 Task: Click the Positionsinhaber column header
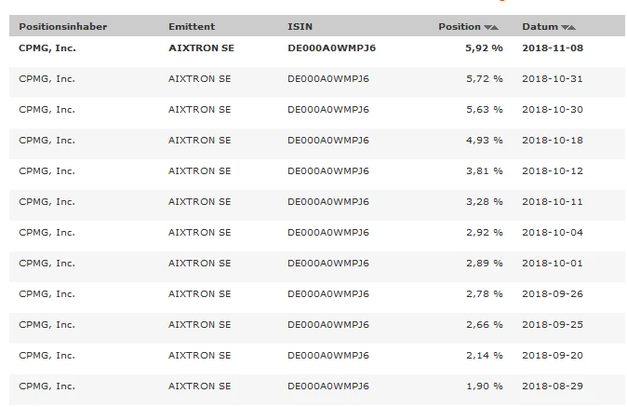click(62, 27)
